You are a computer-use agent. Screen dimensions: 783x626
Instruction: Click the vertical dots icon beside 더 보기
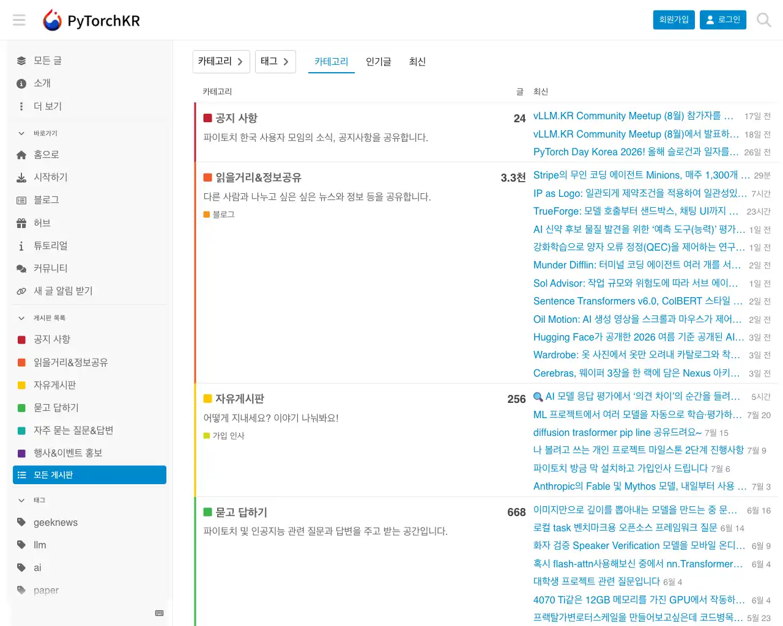[x=21, y=106]
